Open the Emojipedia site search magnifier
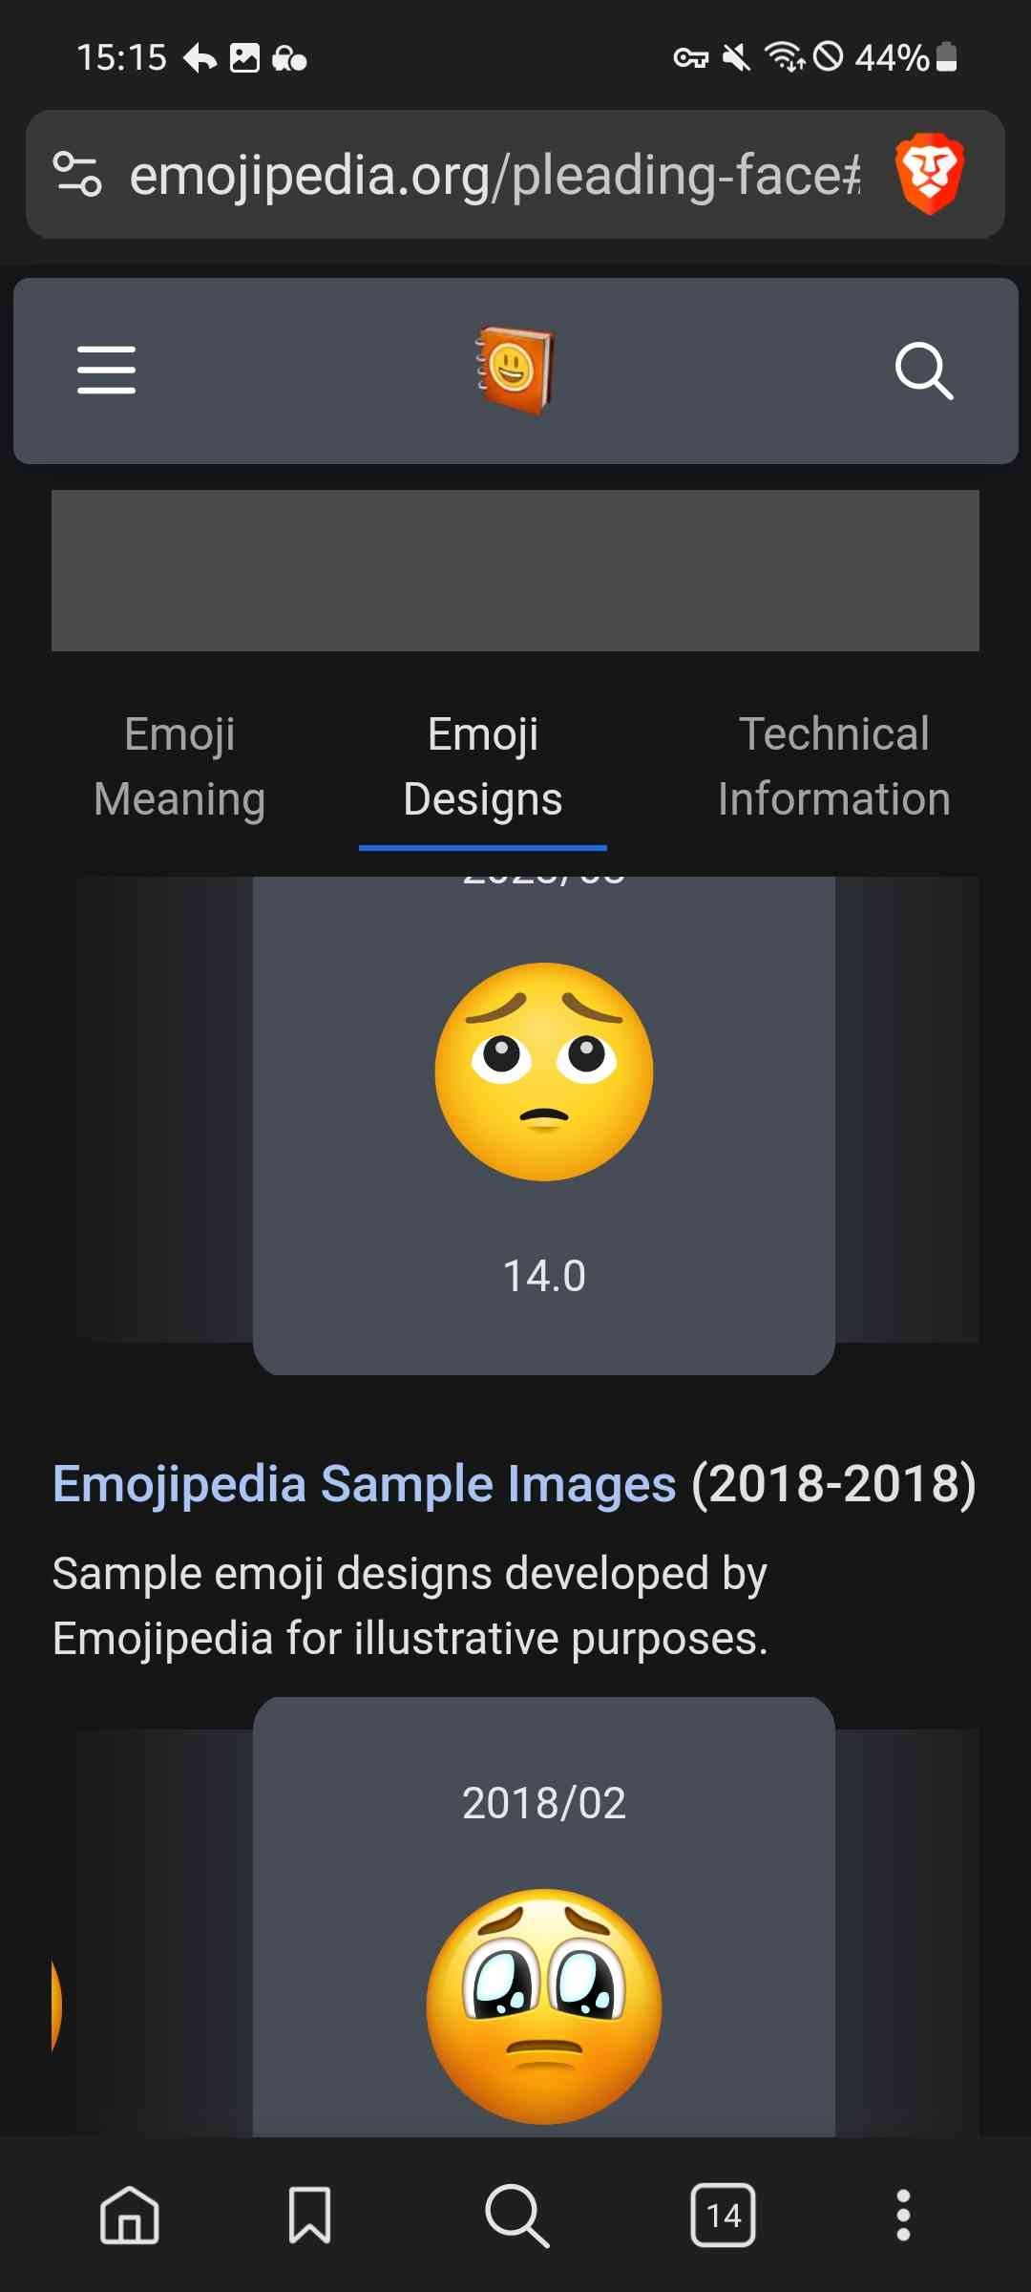This screenshot has width=1031, height=2292. point(923,370)
